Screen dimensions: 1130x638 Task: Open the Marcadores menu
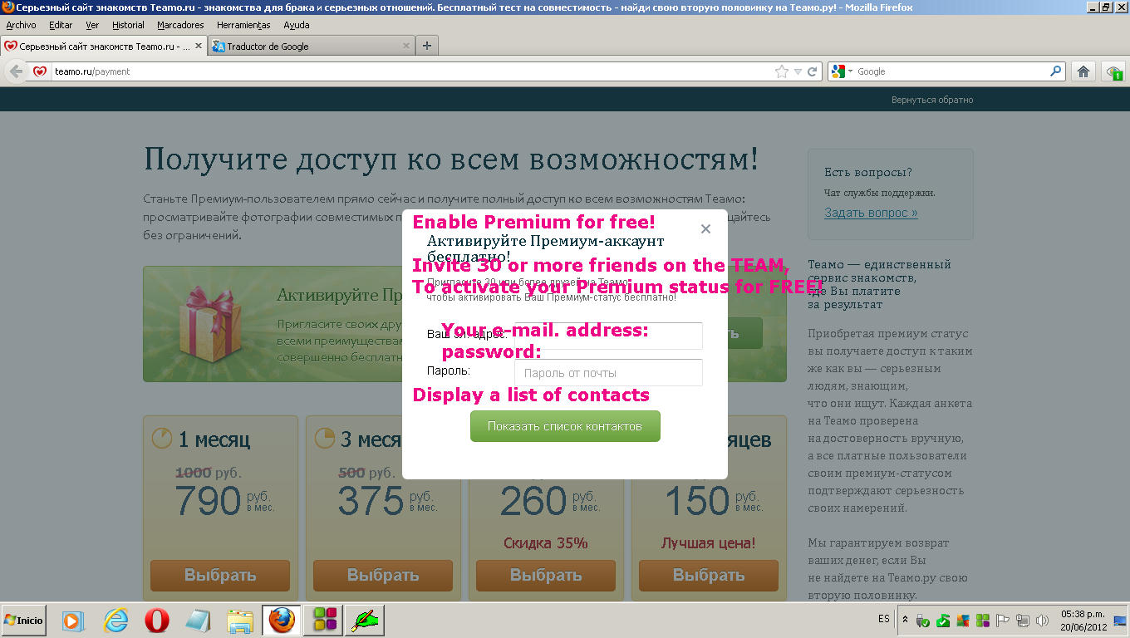coord(180,25)
